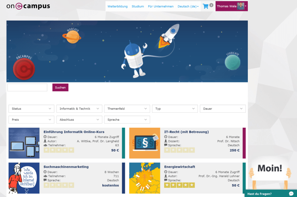Click the oncampus logo
This screenshot has width=297, height=197.
coord(28,6)
